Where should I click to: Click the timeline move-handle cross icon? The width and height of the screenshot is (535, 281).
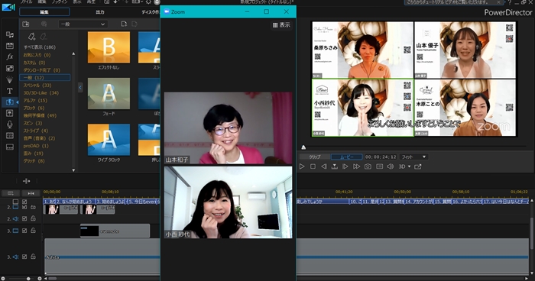pos(26,181)
